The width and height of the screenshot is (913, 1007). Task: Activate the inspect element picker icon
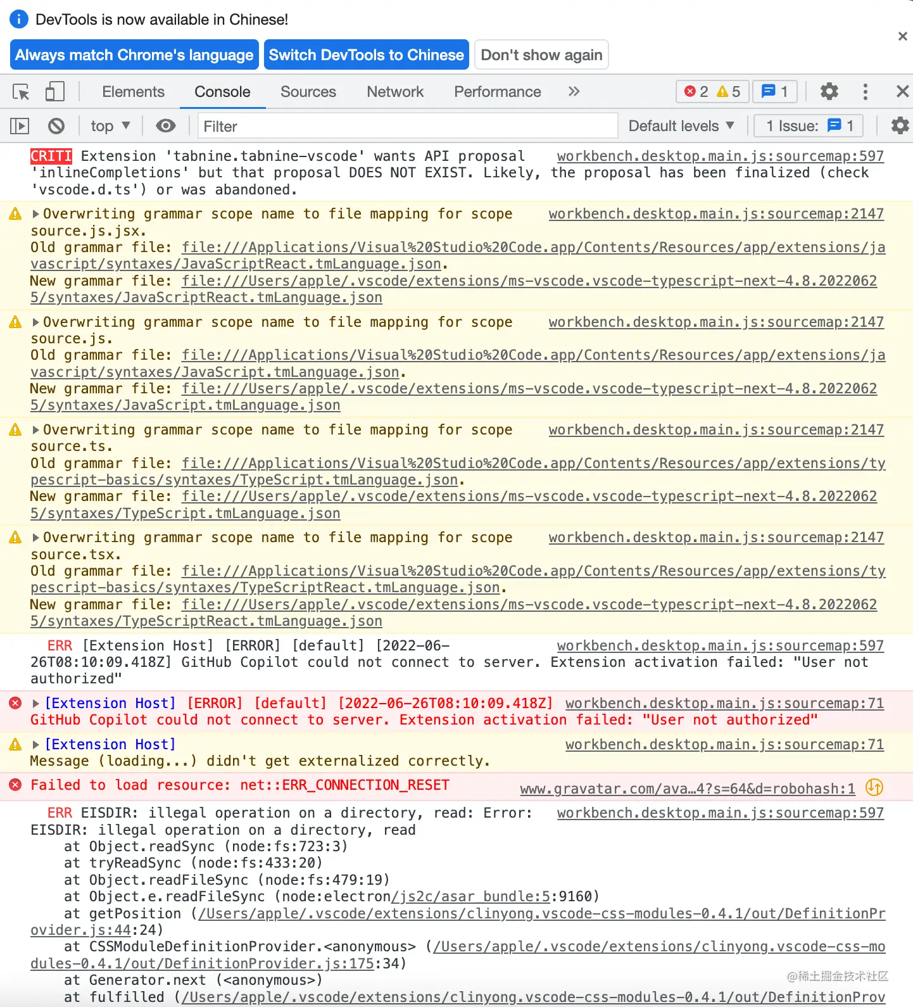point(21,92)
